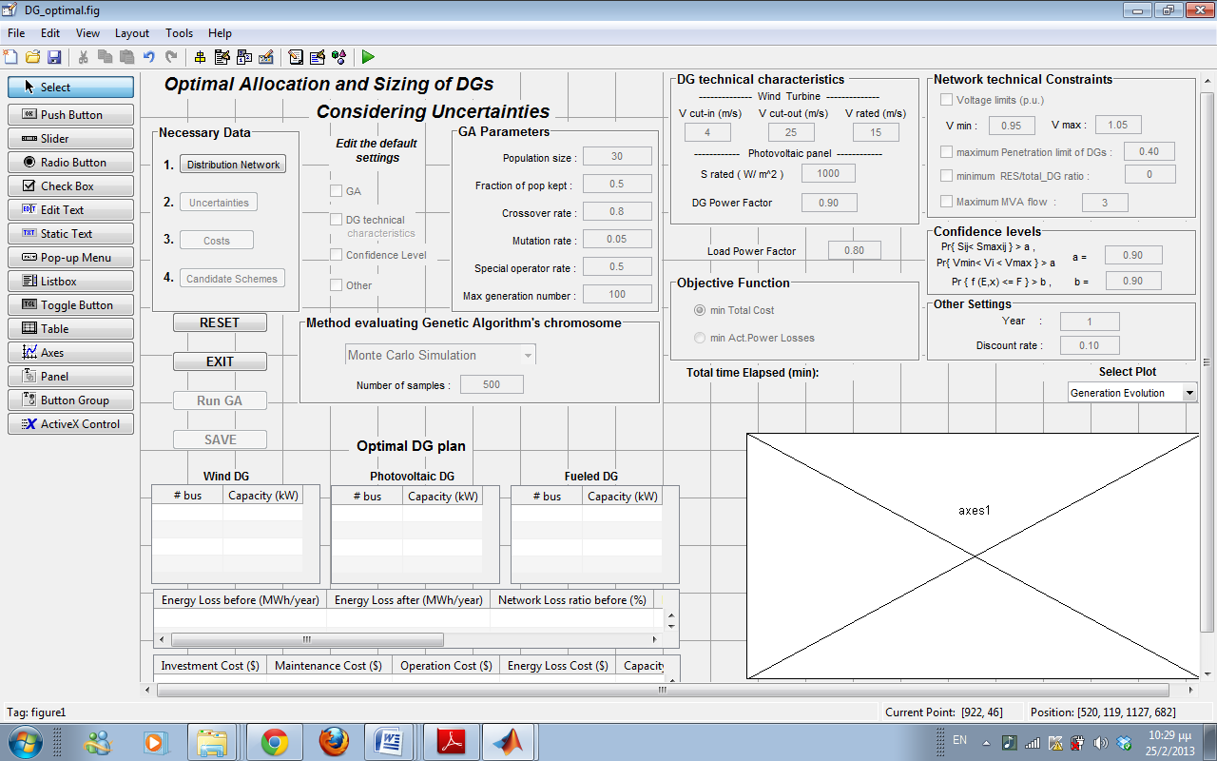
Task: Choose the Toggle Button palette component
Action: click(x=70, y=304)
